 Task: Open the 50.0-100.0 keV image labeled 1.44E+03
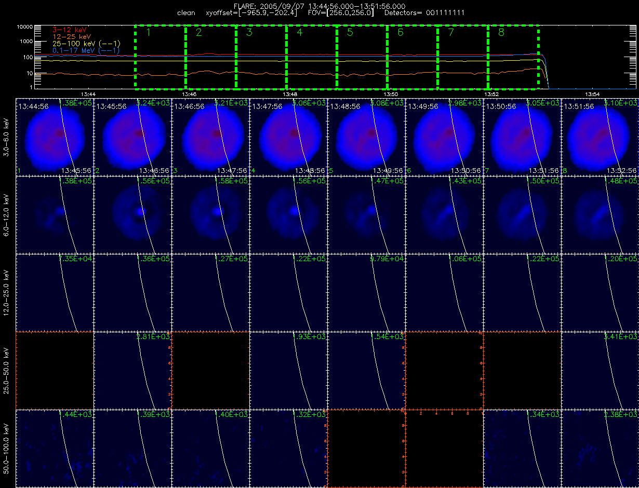pyautogui.click(x=55, y=448)
